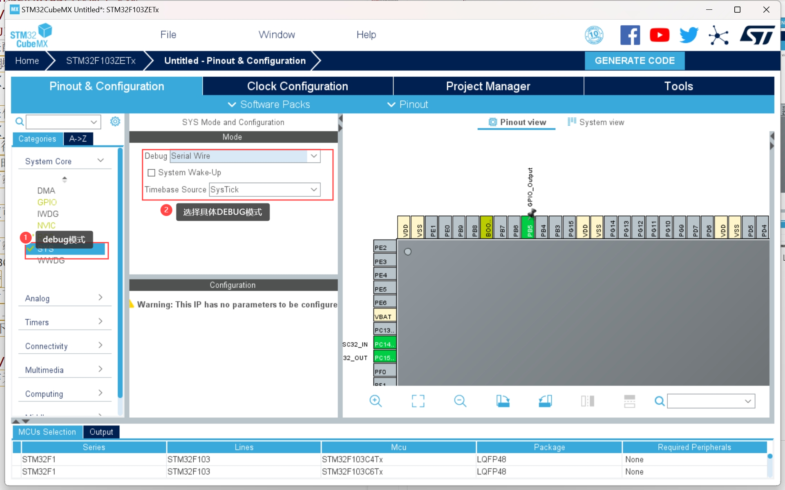This screenshot has width=785, height=490.
Task: Open the File menu
Action: (x=168, y=35)
